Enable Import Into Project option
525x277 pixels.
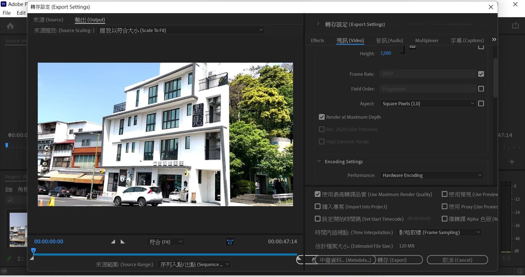[317, 207]
